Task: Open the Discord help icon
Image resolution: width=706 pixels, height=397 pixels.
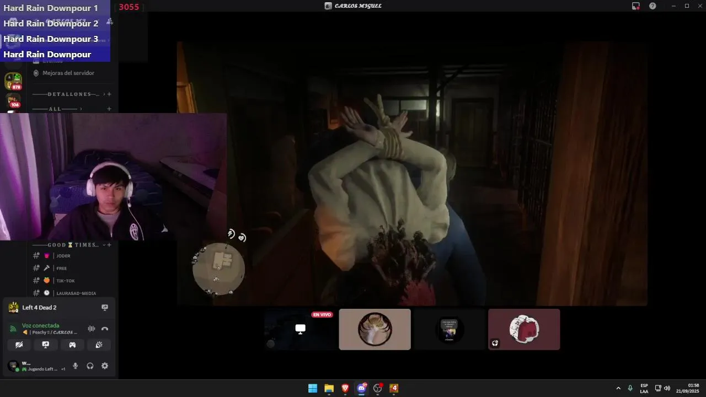Action: coord(652,6)
